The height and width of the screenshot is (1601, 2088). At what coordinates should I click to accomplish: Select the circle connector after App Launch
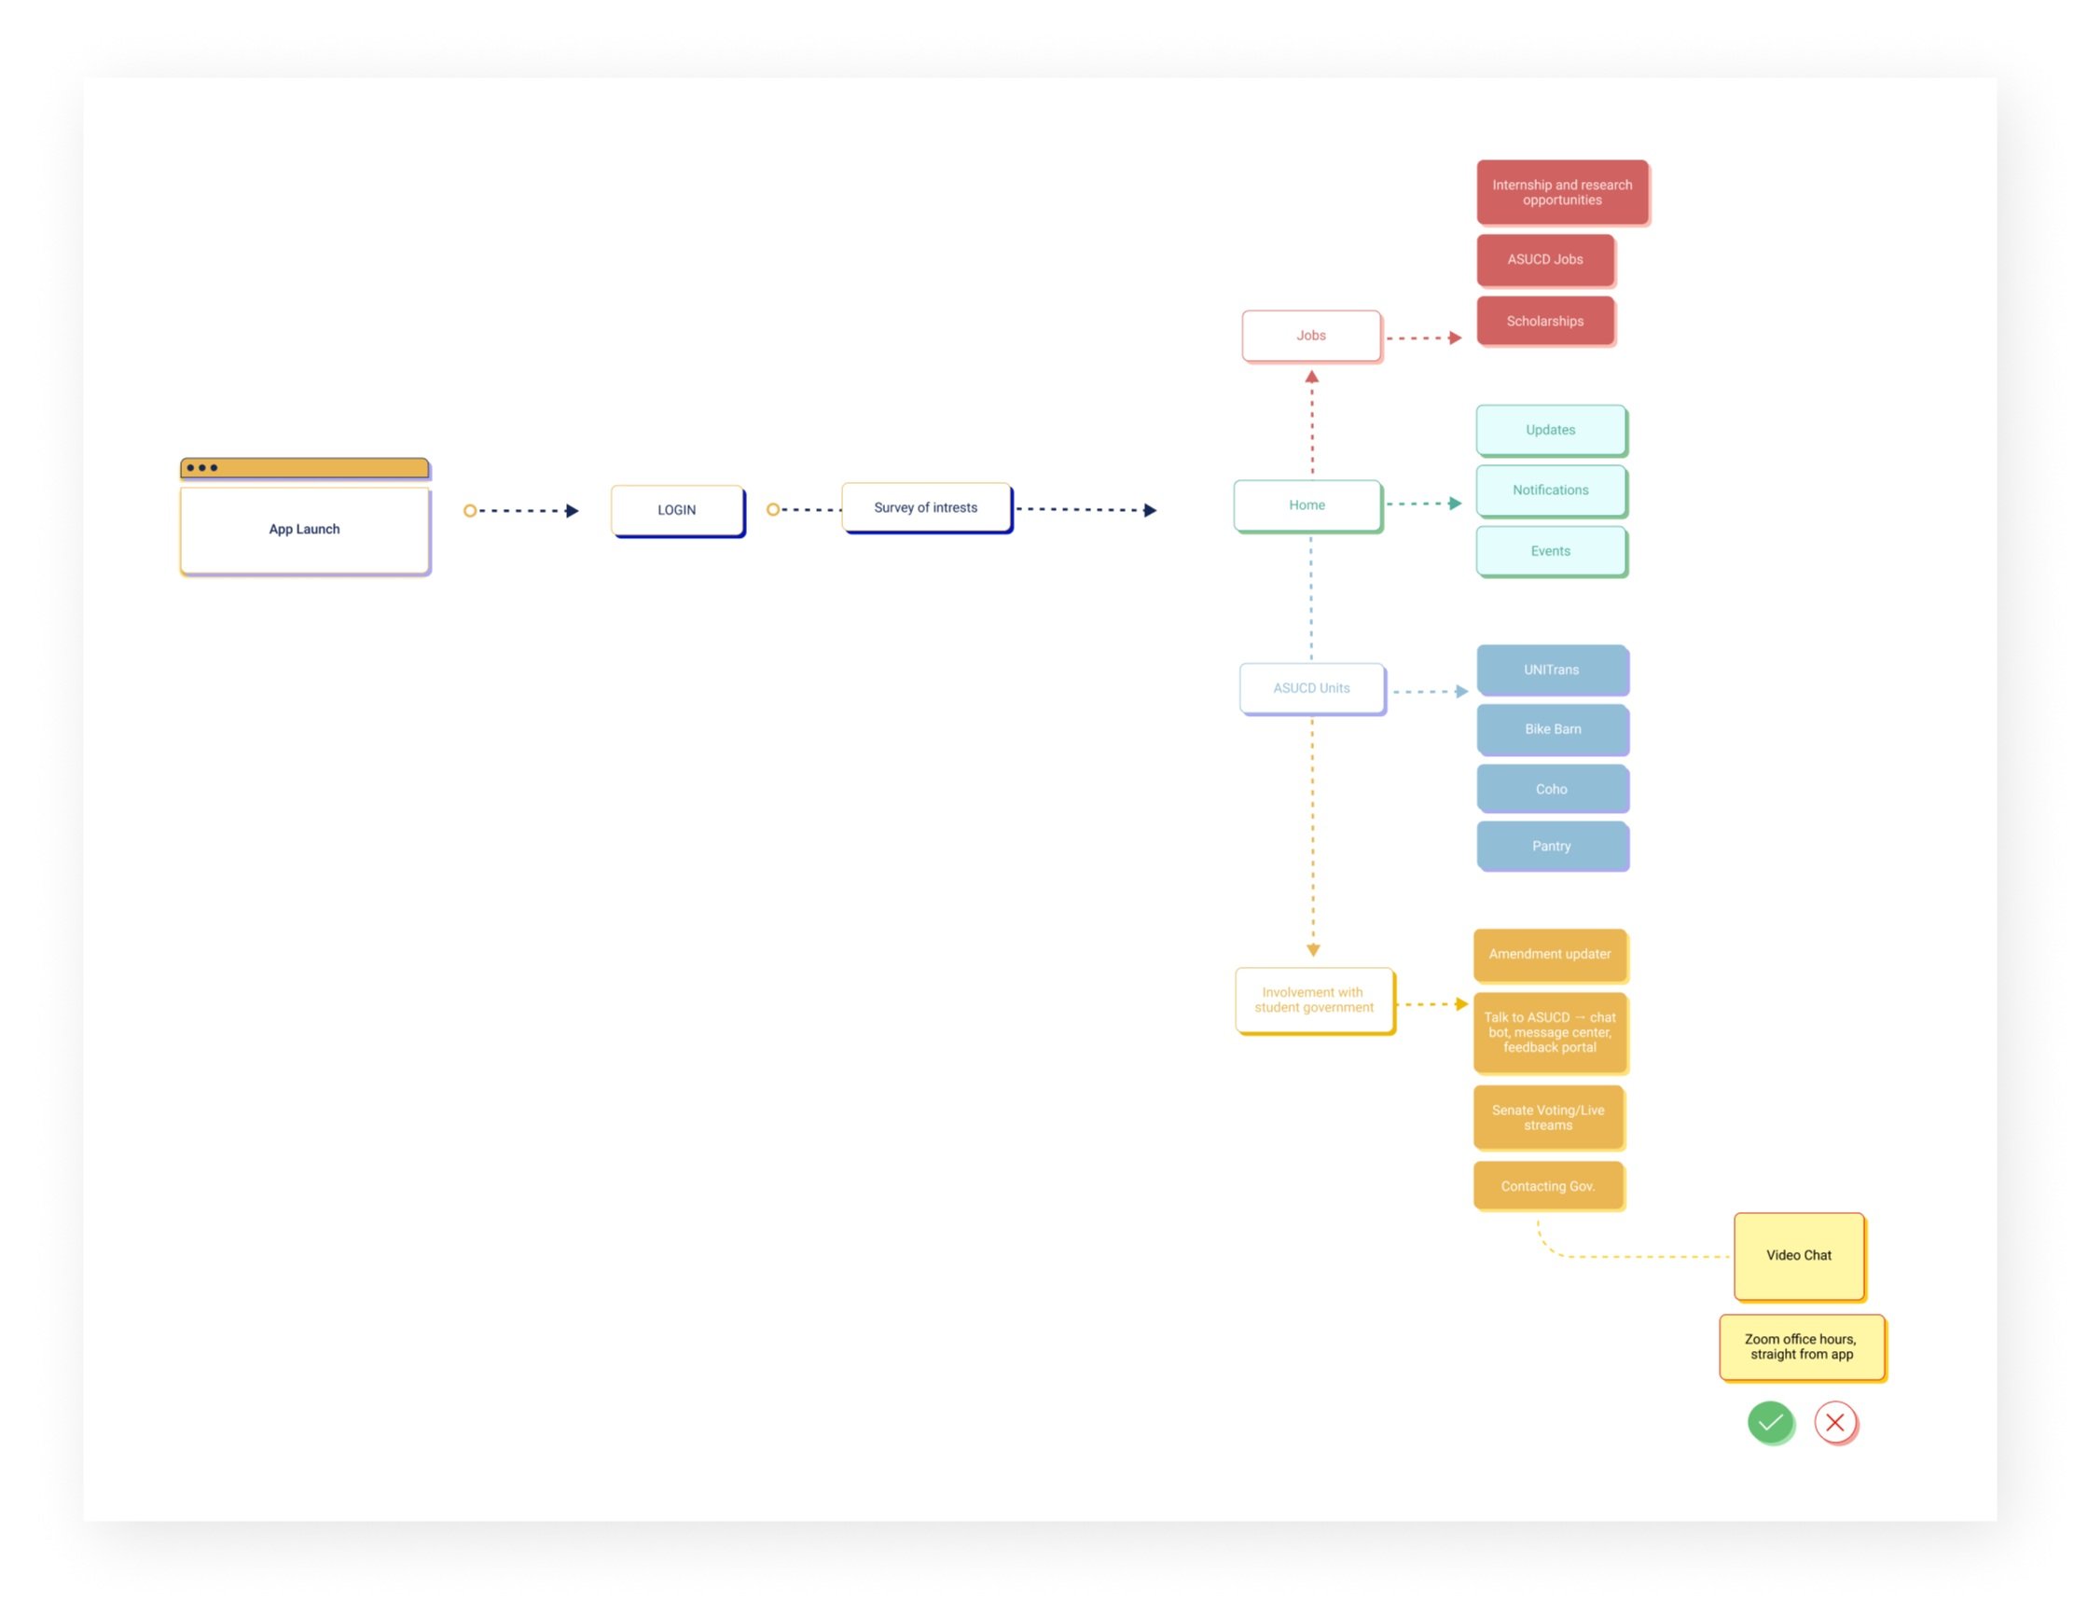469,511
